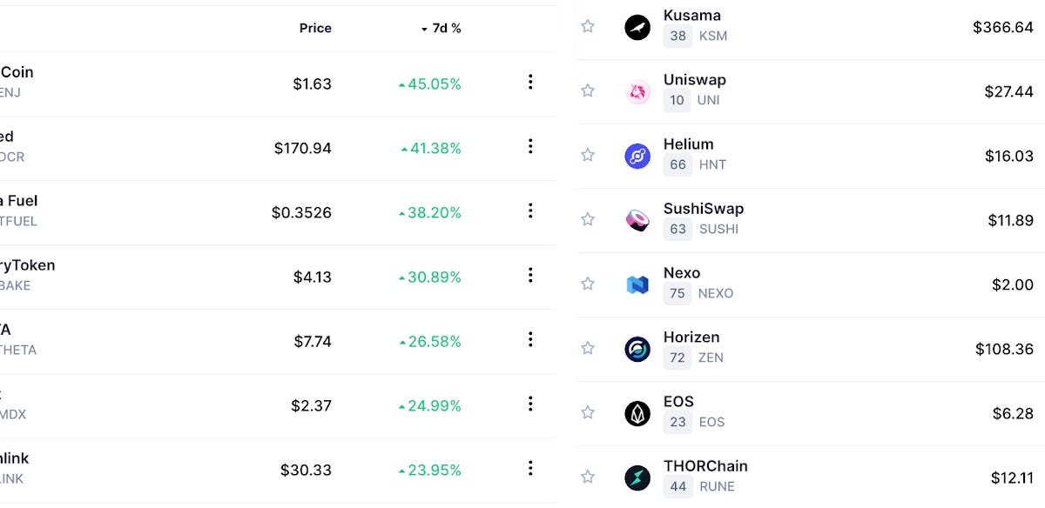Toggle the star next to Uniswap

[587, 90]
